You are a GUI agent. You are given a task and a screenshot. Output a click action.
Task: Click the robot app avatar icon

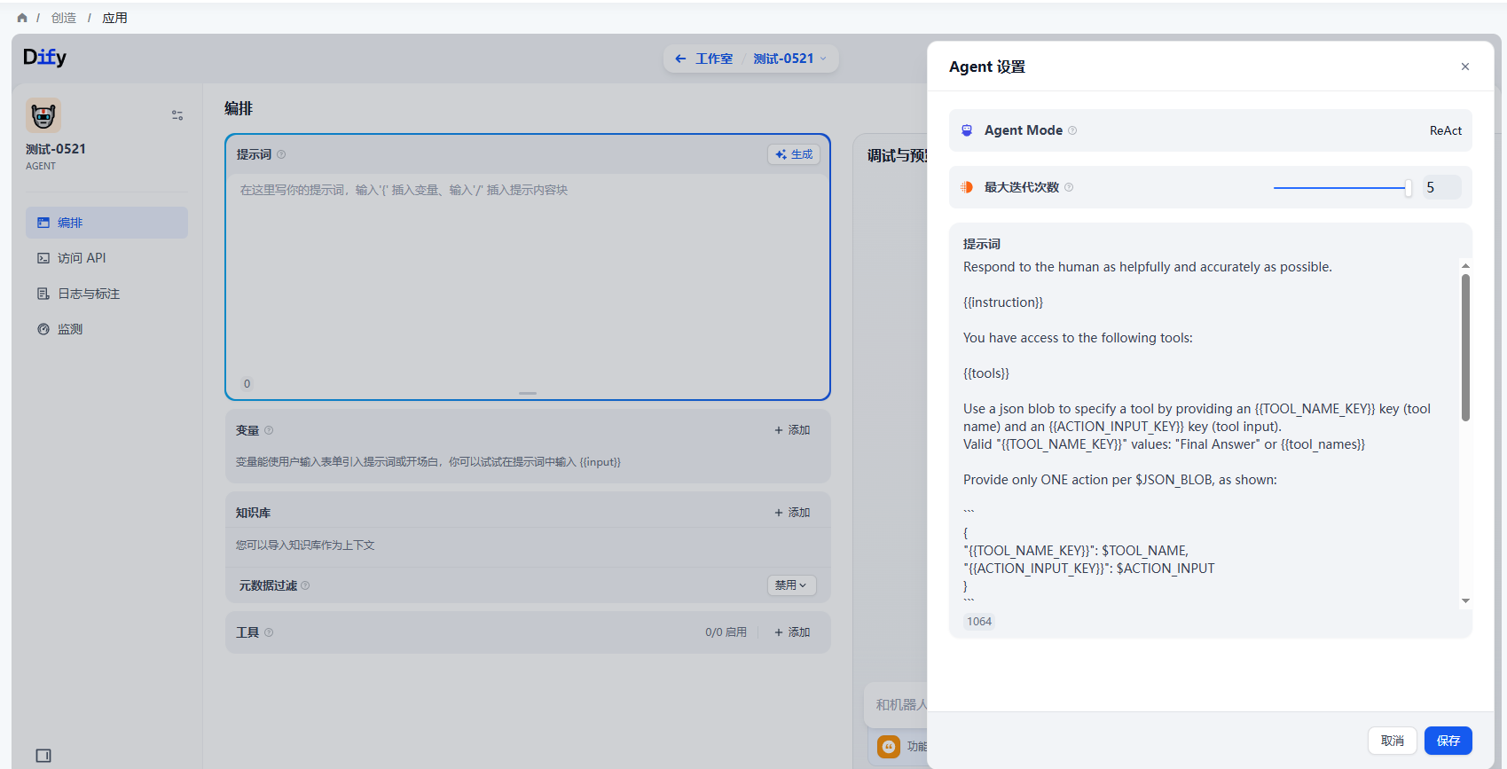[x=43, y=115]
